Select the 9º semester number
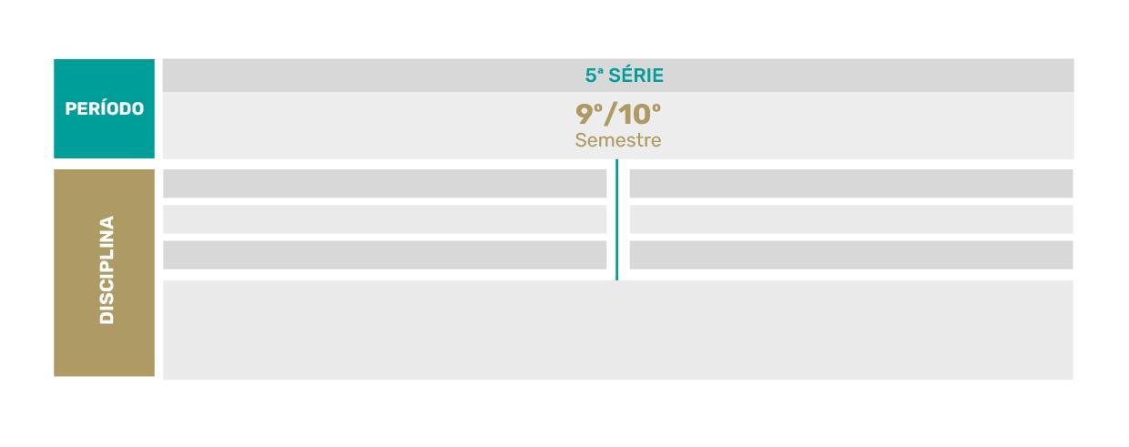 pyautogui.click(x=589, y=115)
